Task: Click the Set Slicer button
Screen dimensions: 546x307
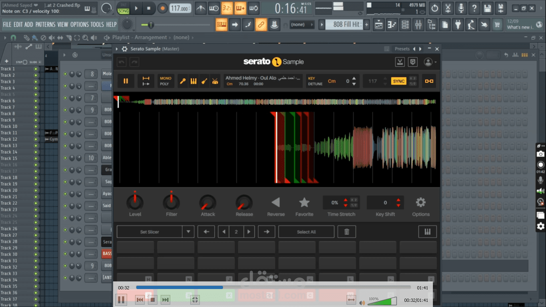Action: tap(149, 232)
